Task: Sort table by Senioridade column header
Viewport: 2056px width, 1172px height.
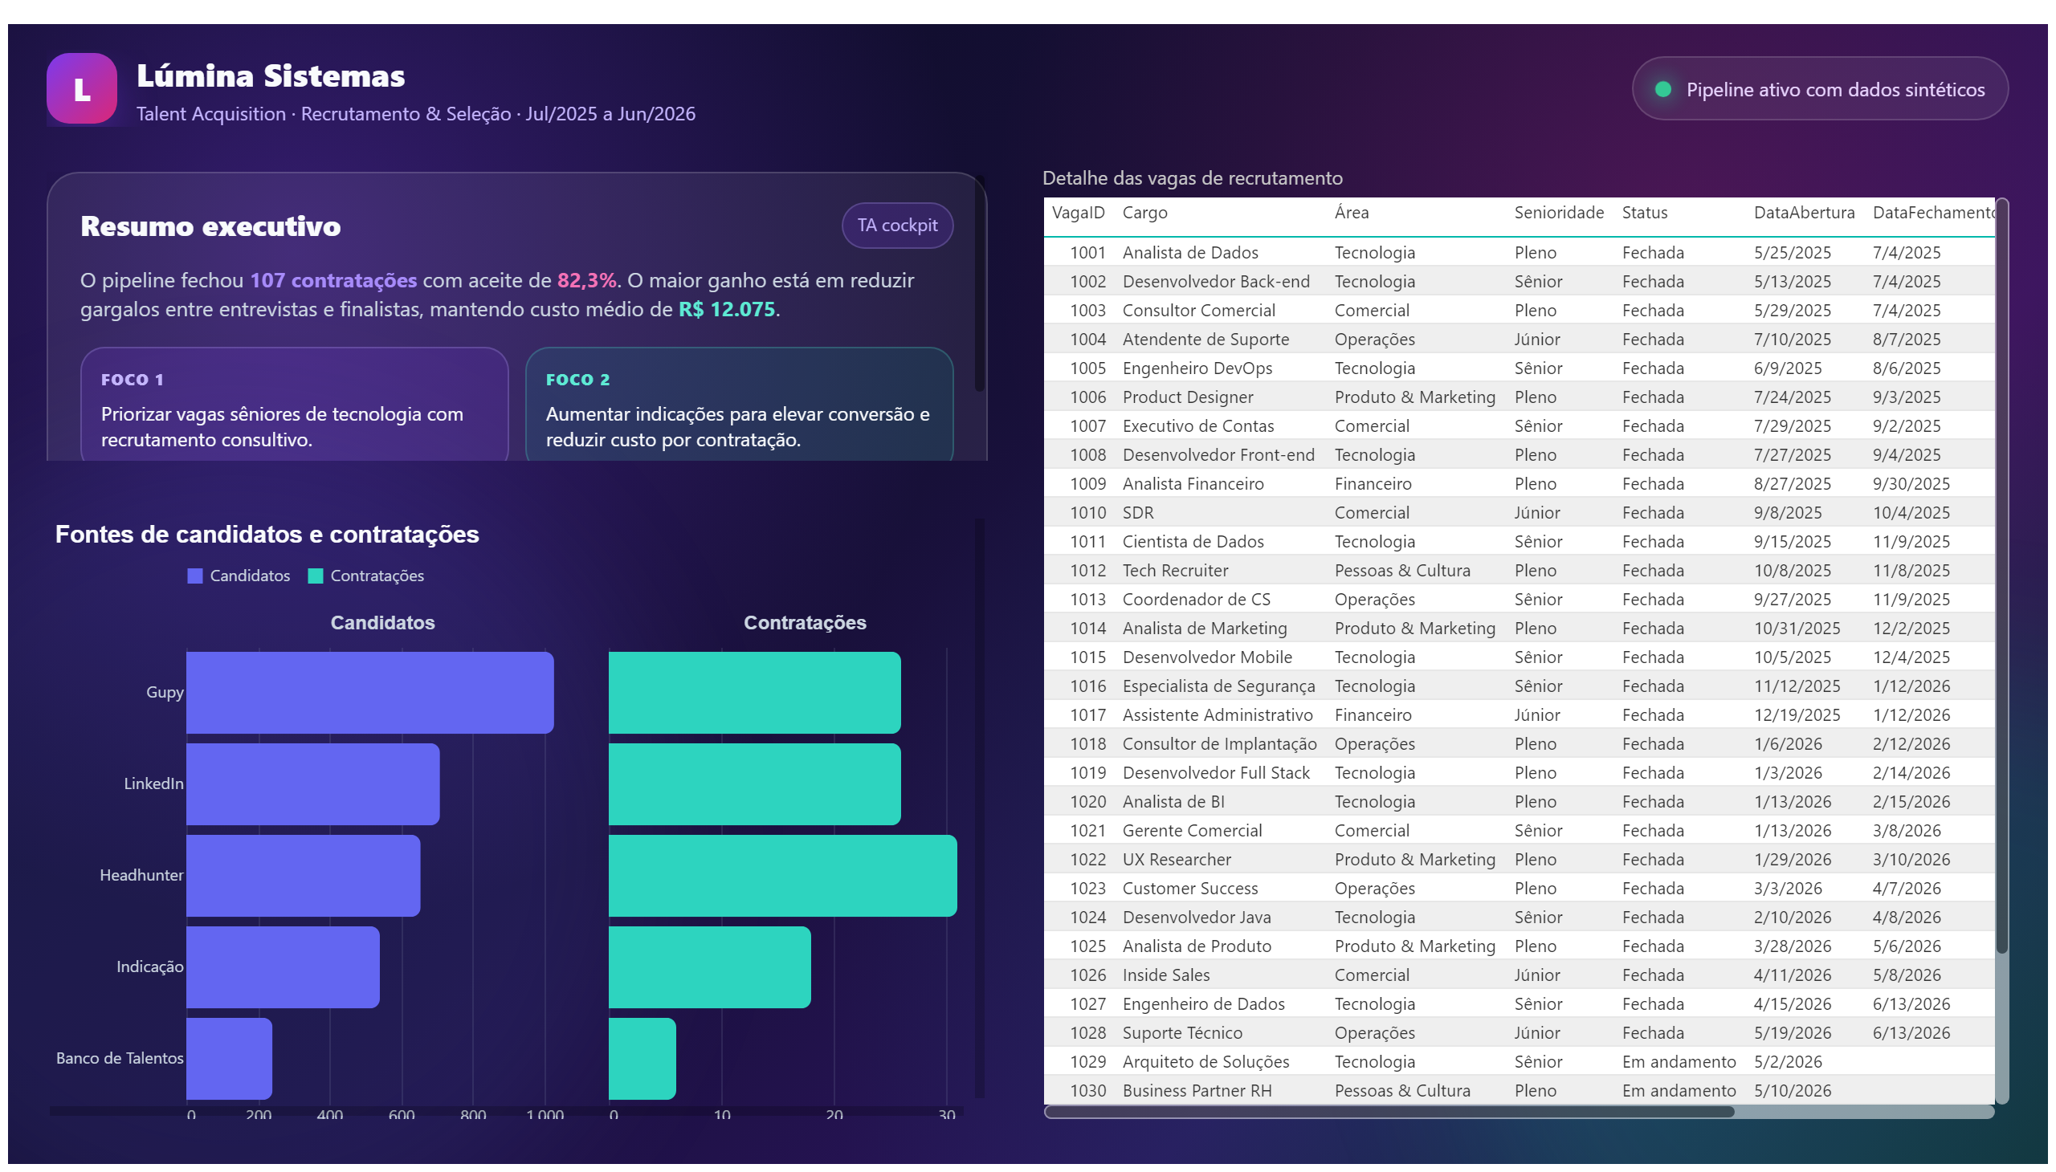Action: click(1558, 213)
